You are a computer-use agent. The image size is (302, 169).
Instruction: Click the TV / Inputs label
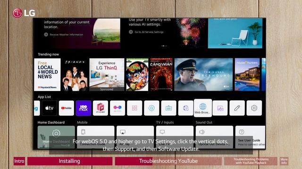pos(165,122)
